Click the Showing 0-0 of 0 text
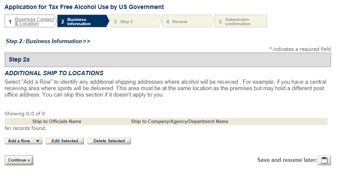 click(25, 114)
